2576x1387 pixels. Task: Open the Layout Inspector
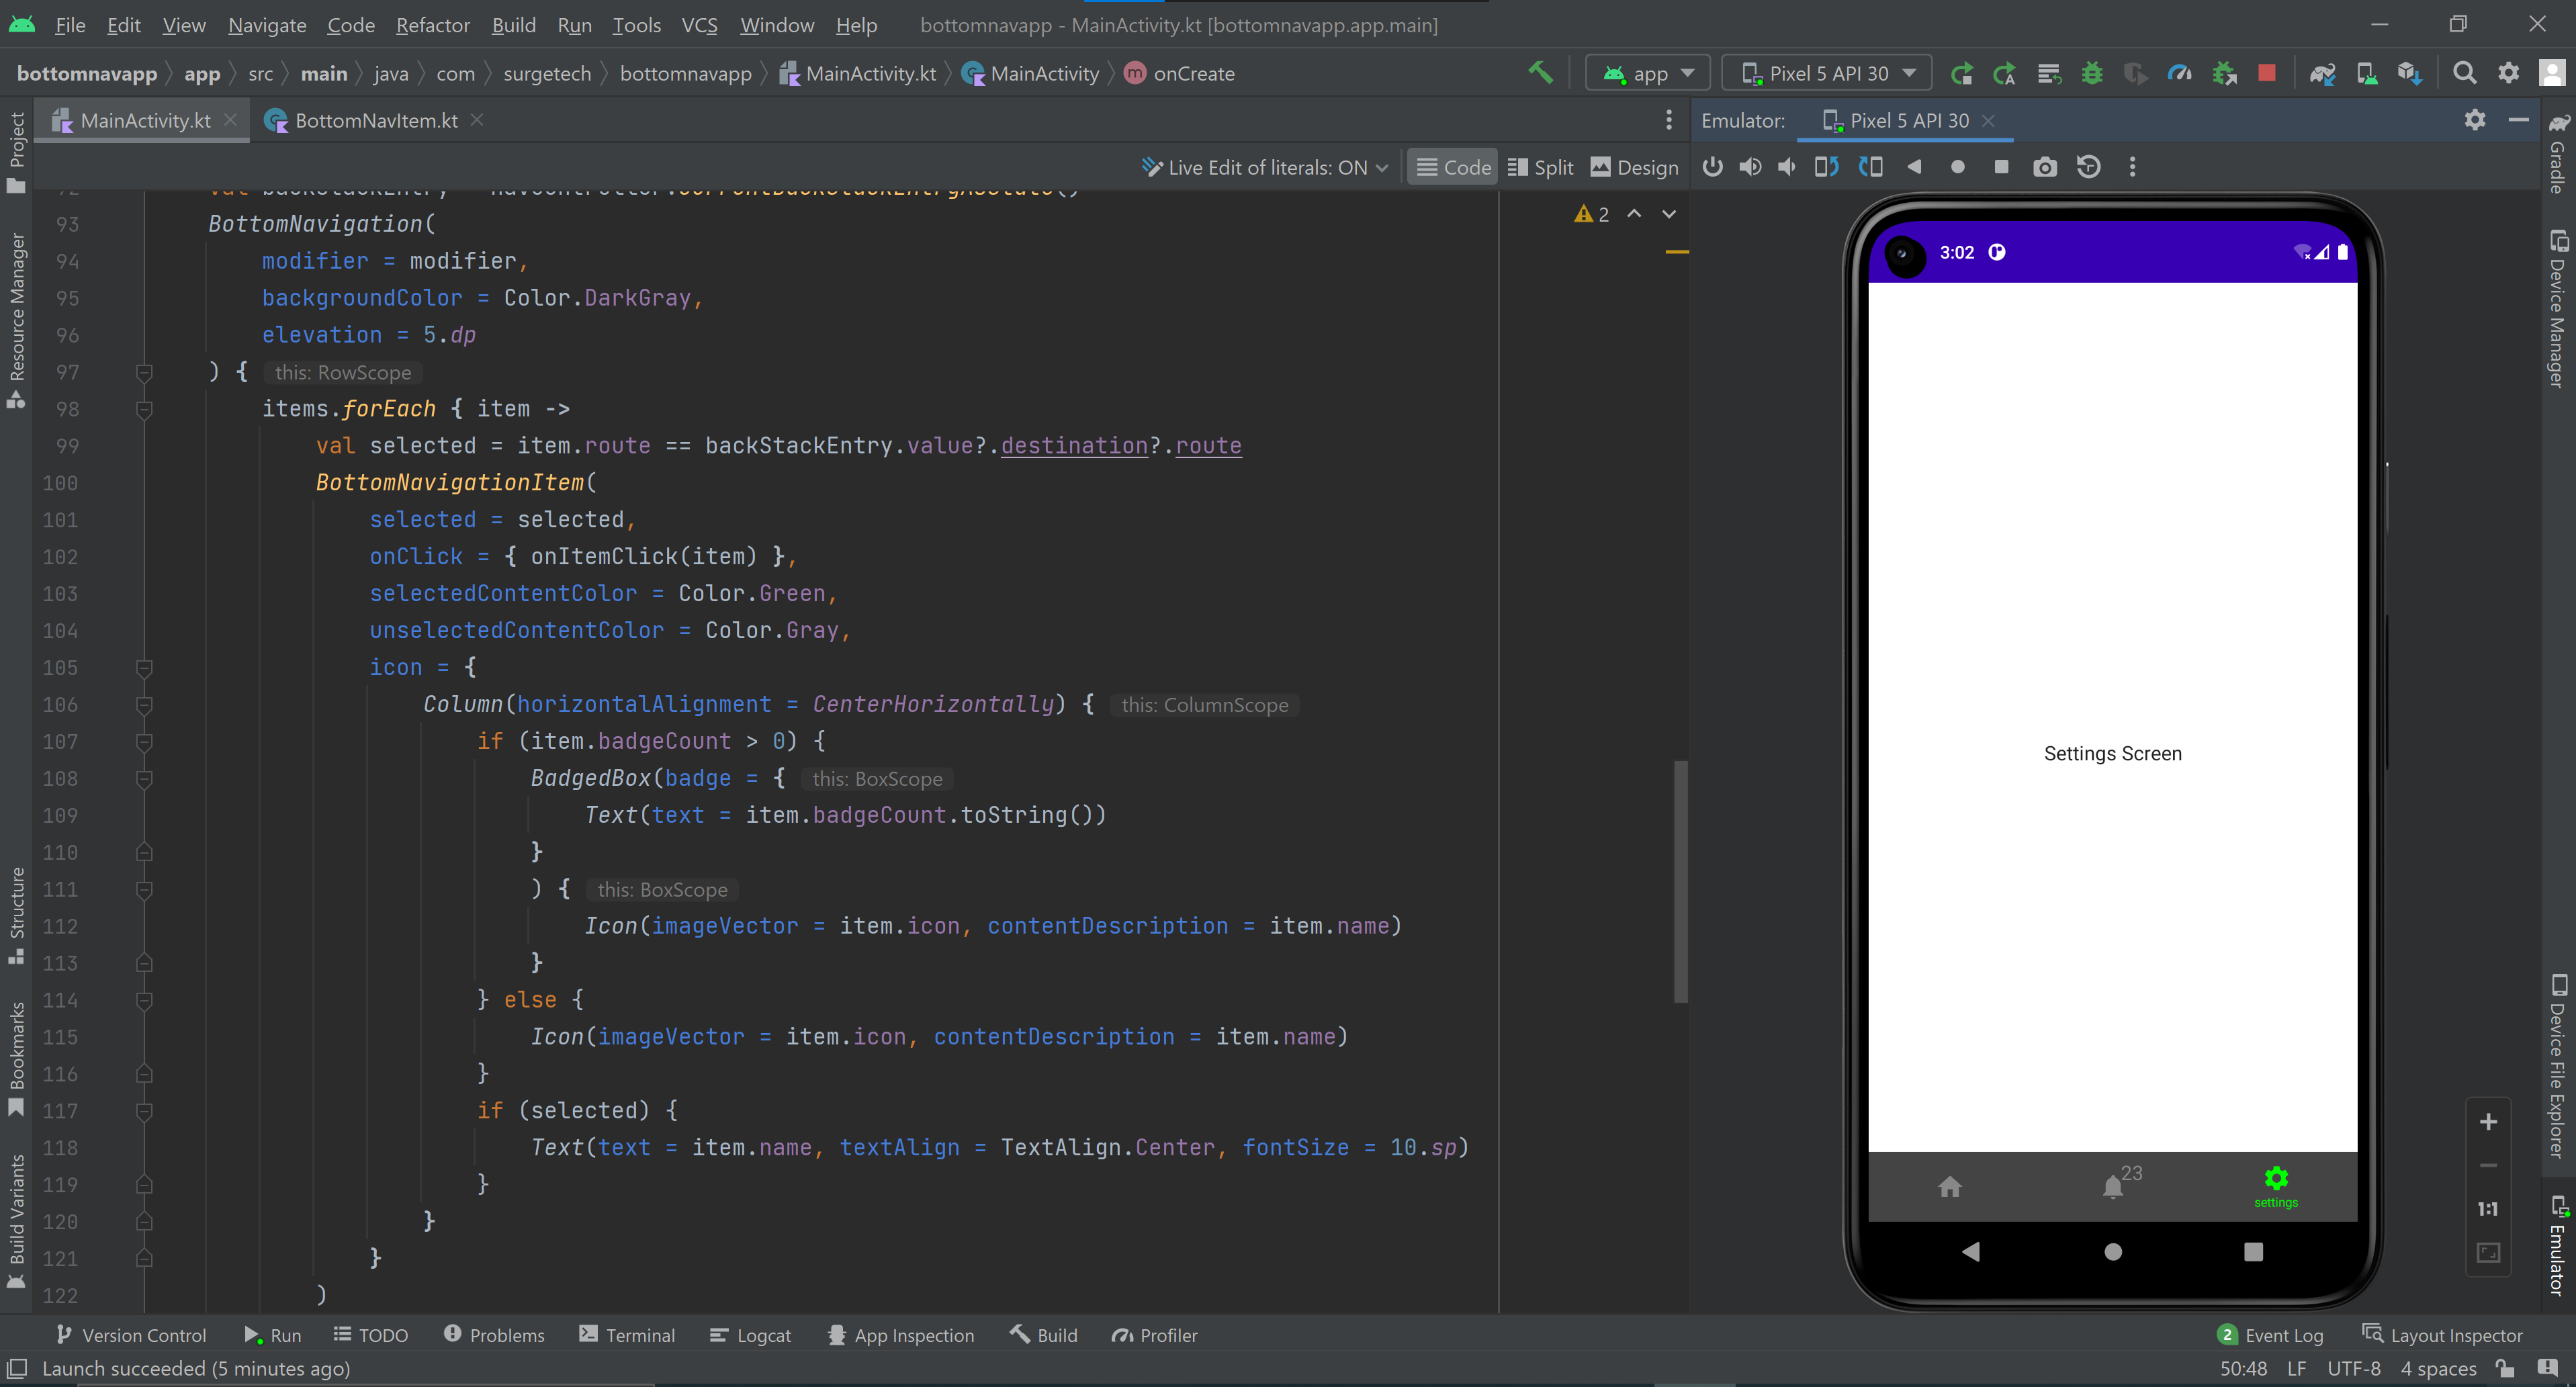(2456, 1335)
